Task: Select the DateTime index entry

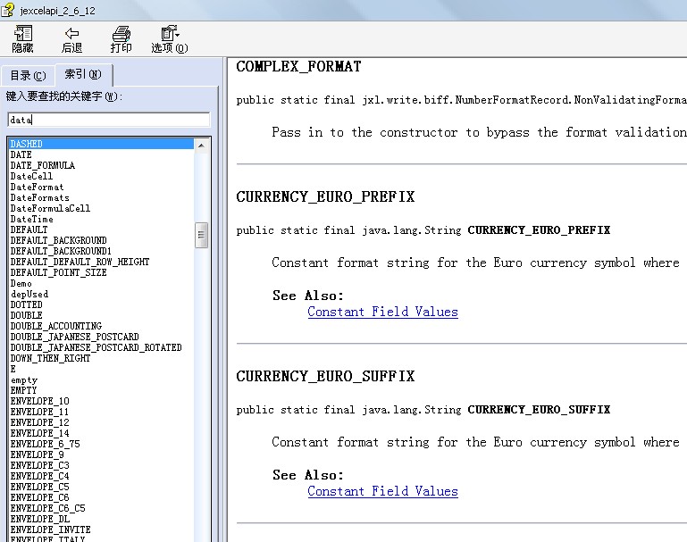Action: (31, 219)
